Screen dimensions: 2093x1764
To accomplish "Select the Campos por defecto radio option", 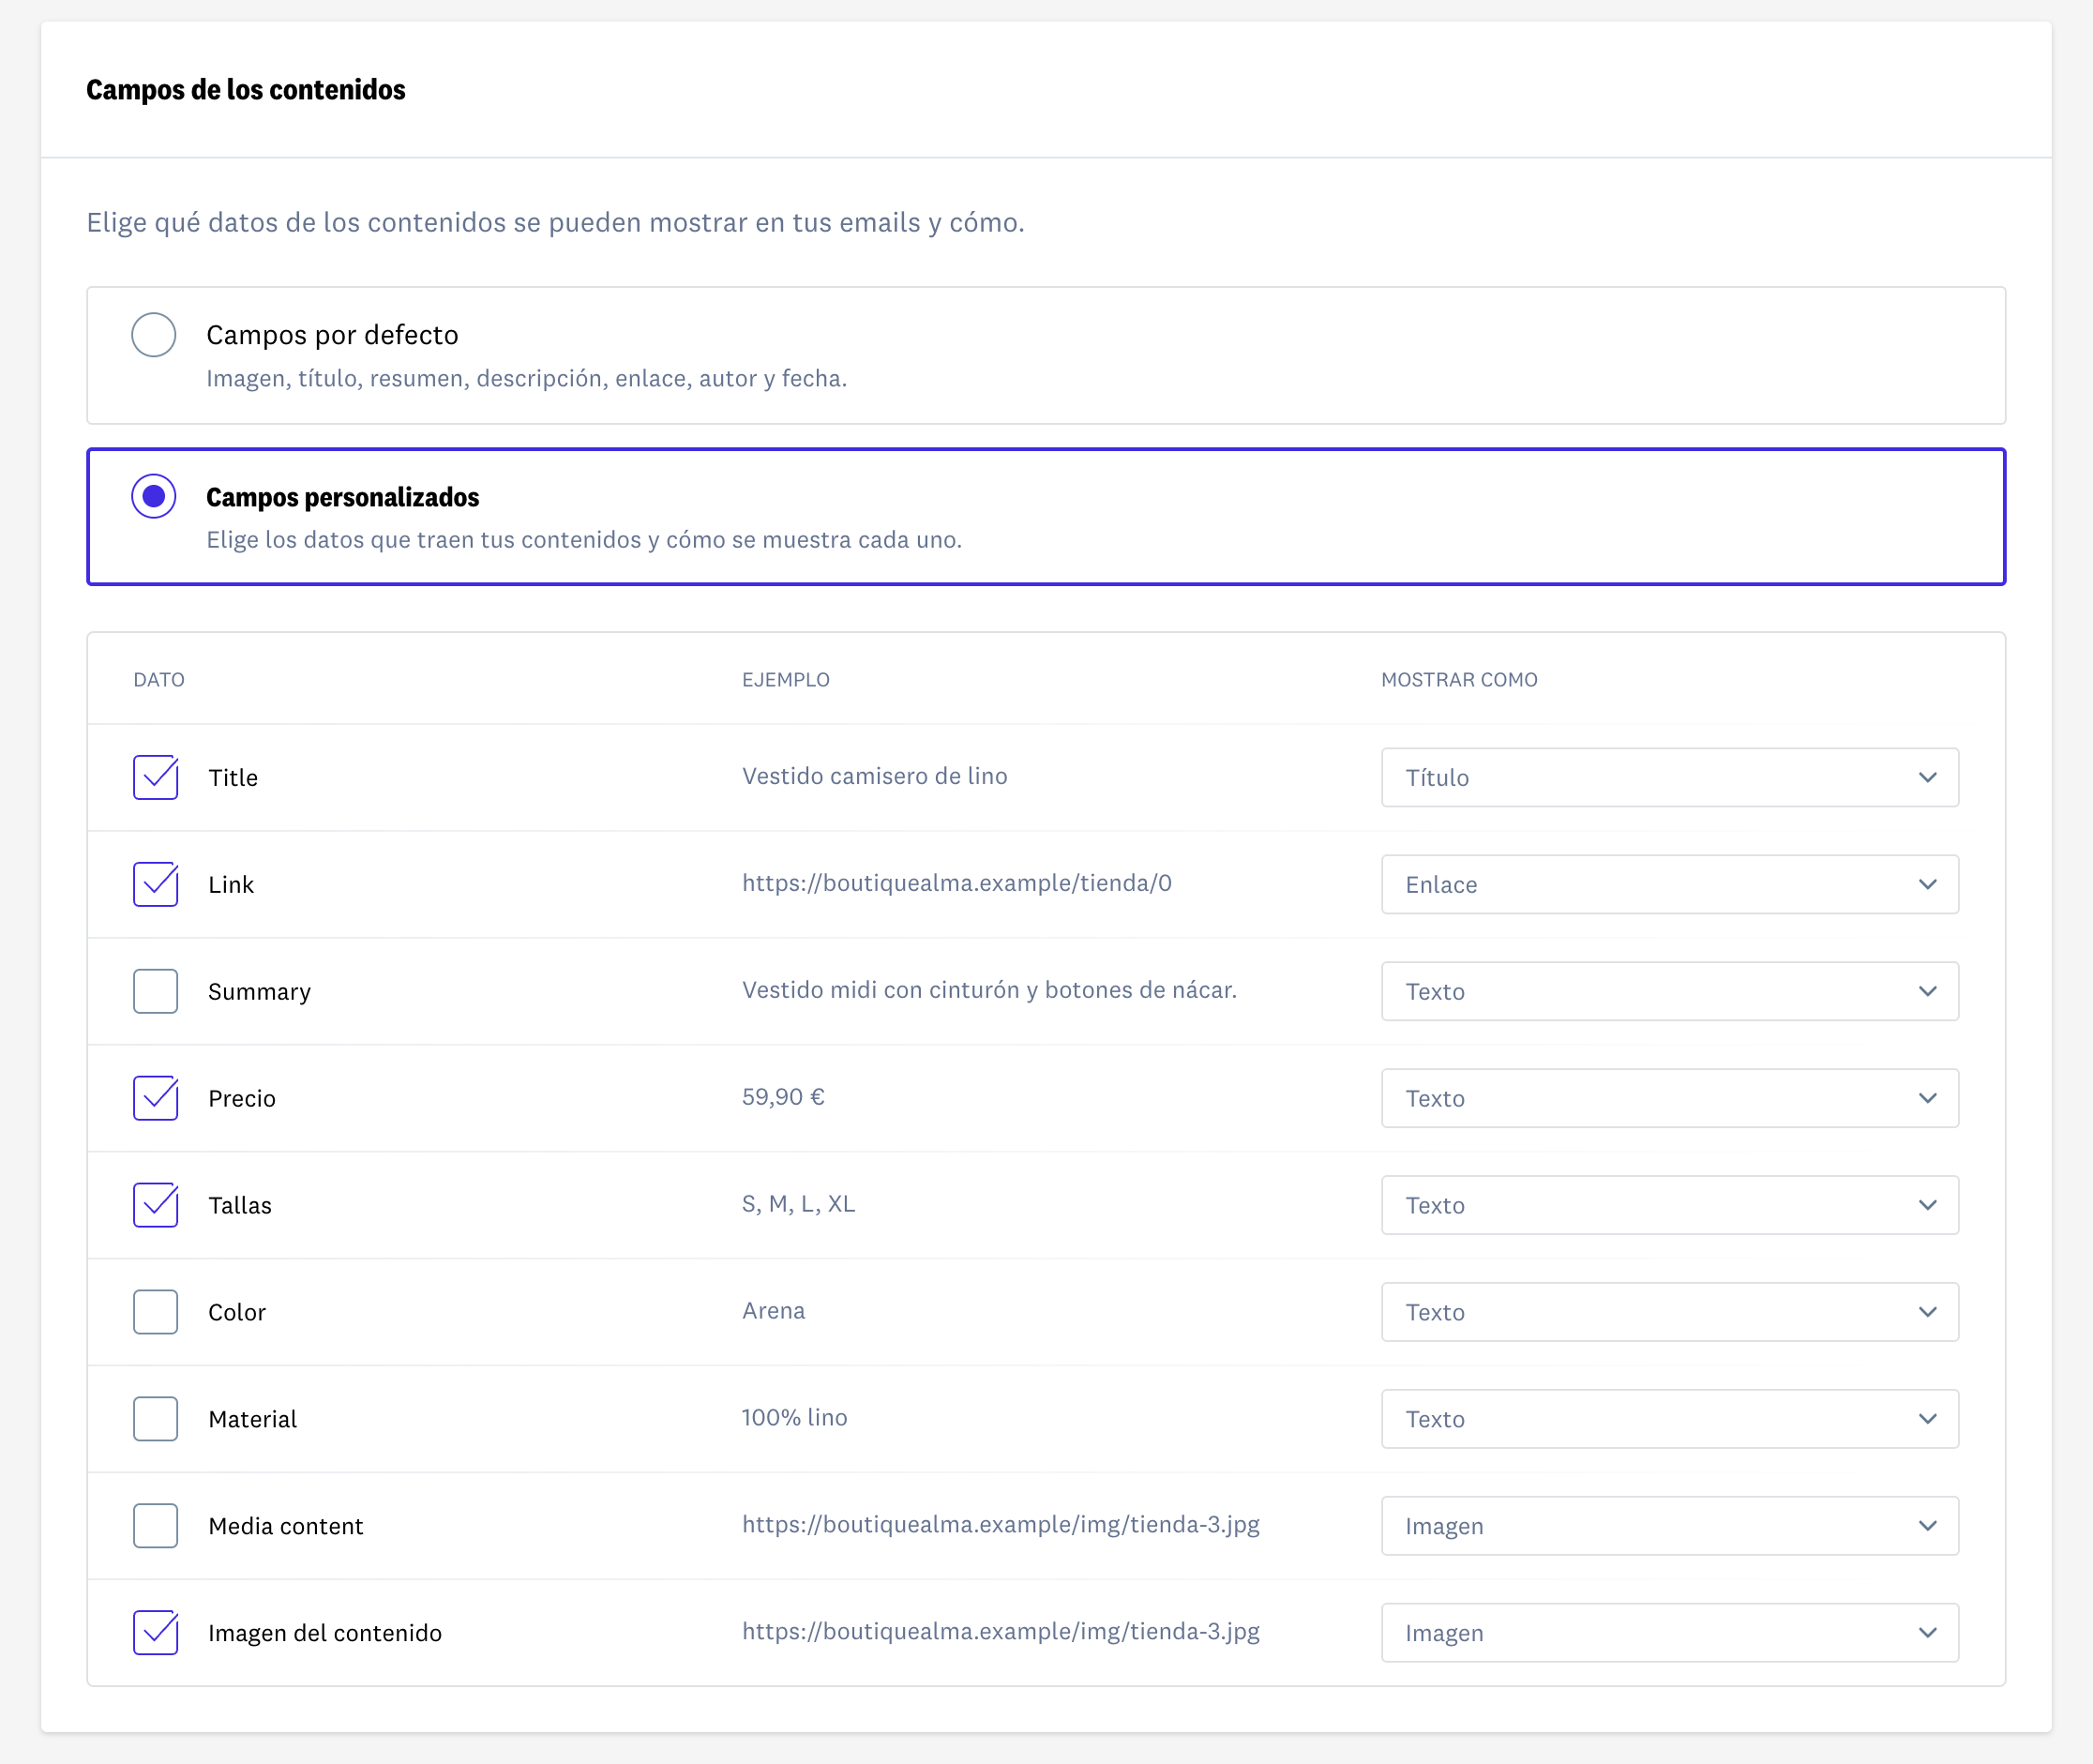I will tap(154, 335).
